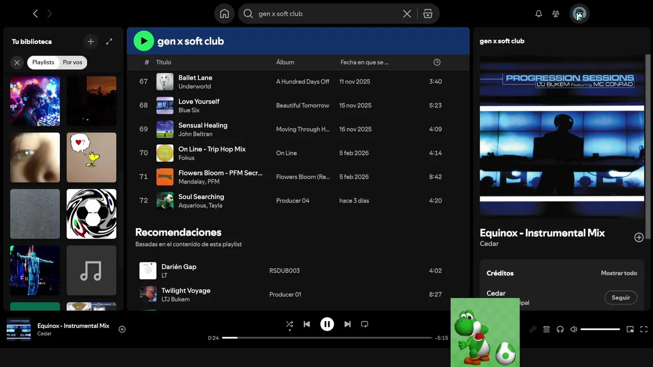Open notifications bell
Viewport: 653px width, 367px height.
click(x=539, y=14)
